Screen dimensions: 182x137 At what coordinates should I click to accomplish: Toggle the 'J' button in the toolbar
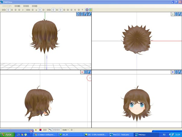23,10
